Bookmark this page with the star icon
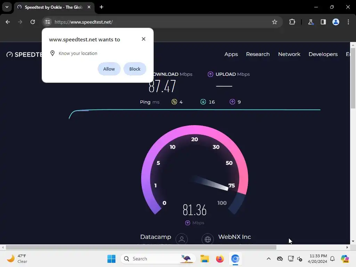 [275, 22]
